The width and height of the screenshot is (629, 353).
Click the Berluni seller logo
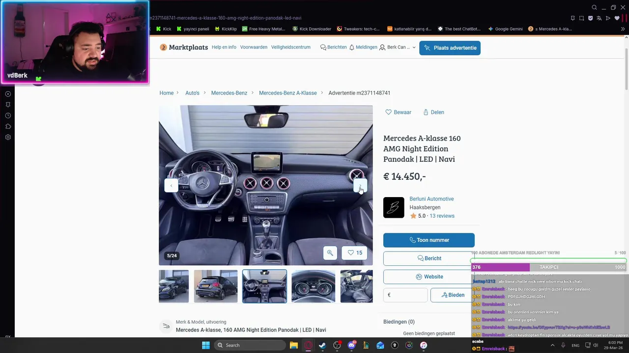click(x=394, y=207)
